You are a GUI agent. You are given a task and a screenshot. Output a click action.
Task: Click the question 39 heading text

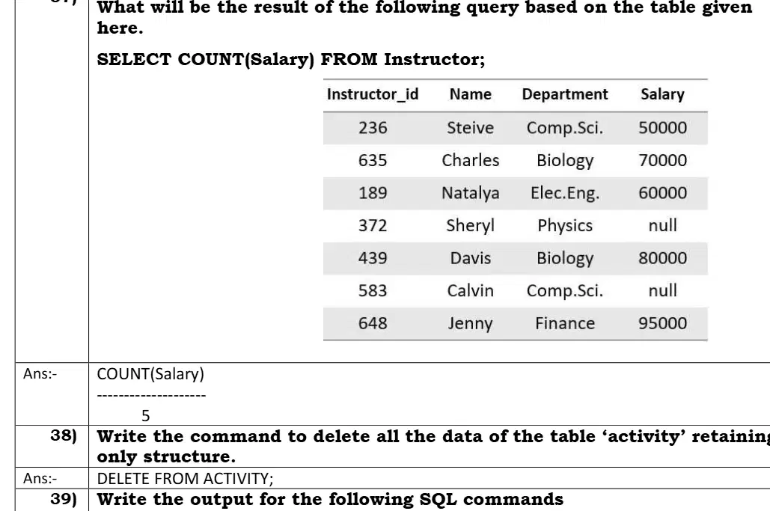click(330, 500)
